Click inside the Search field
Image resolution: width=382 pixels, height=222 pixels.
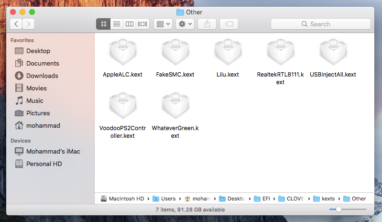click(321, 24)
